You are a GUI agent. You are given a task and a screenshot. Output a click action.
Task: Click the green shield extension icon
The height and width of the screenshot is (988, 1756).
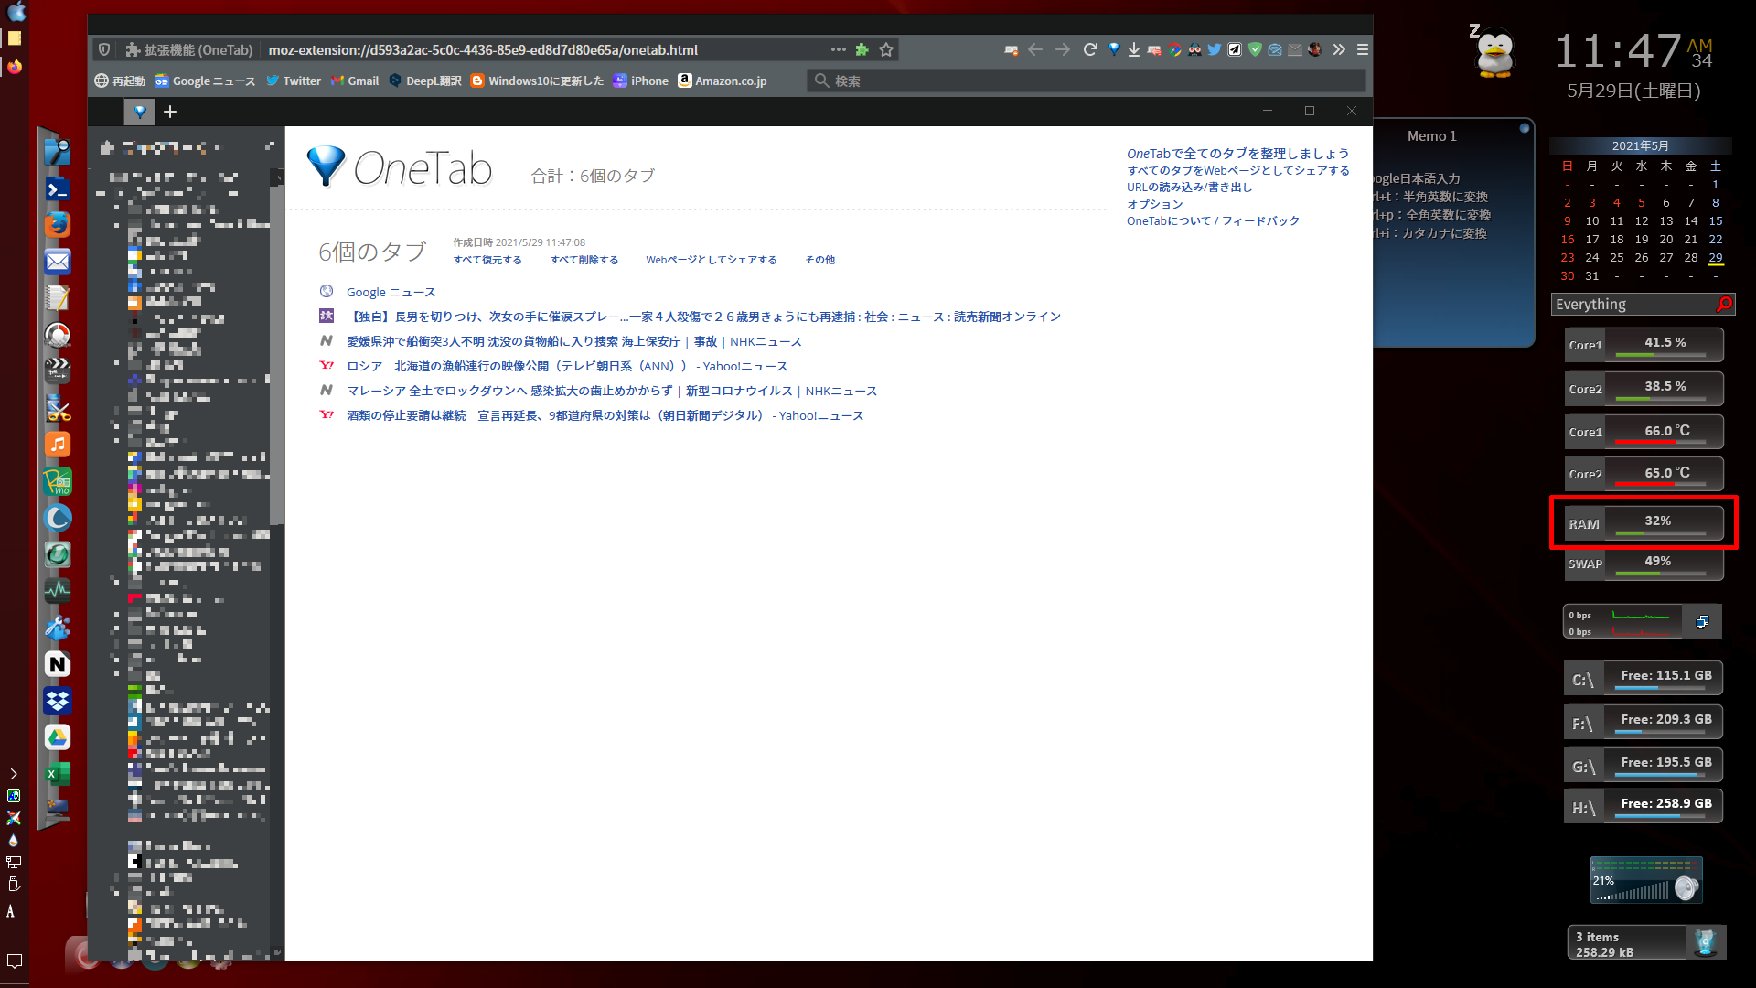[x=1255, y=49]
